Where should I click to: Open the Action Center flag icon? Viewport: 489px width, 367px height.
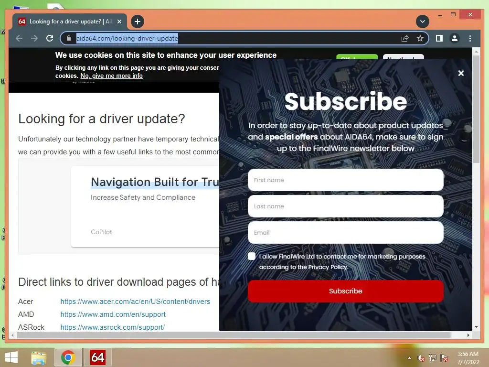[444, 358]
